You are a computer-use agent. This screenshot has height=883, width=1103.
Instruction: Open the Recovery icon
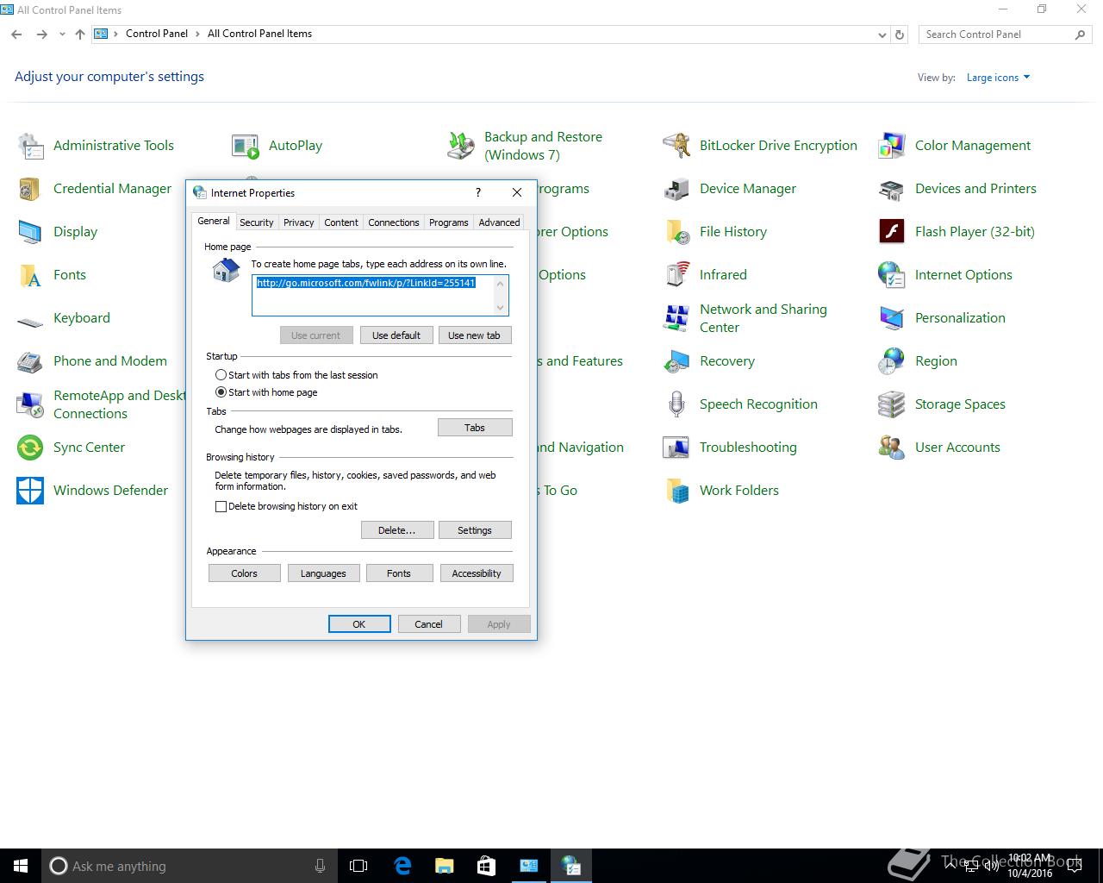(x=676, y=361)
